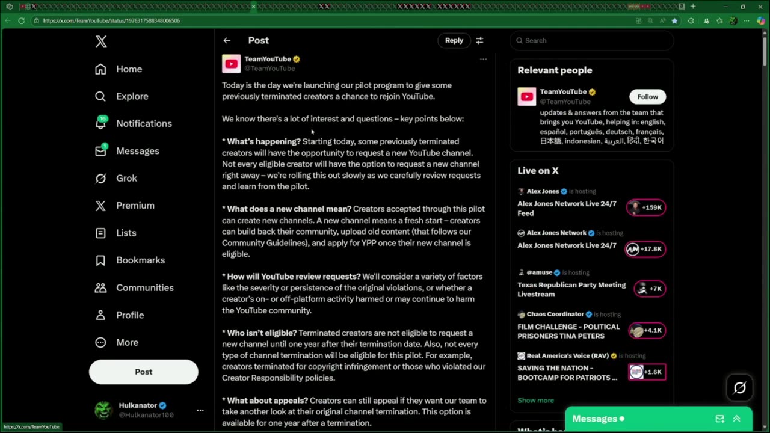Click the 'Who isn't eligible?' heading text
This screenshot has height=433, width=770.
pos(262,333)
